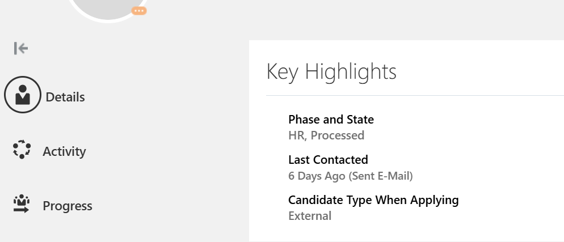The image size is (564, 242).
Task: Select the Phase and State label
Action: click(331, 119)
